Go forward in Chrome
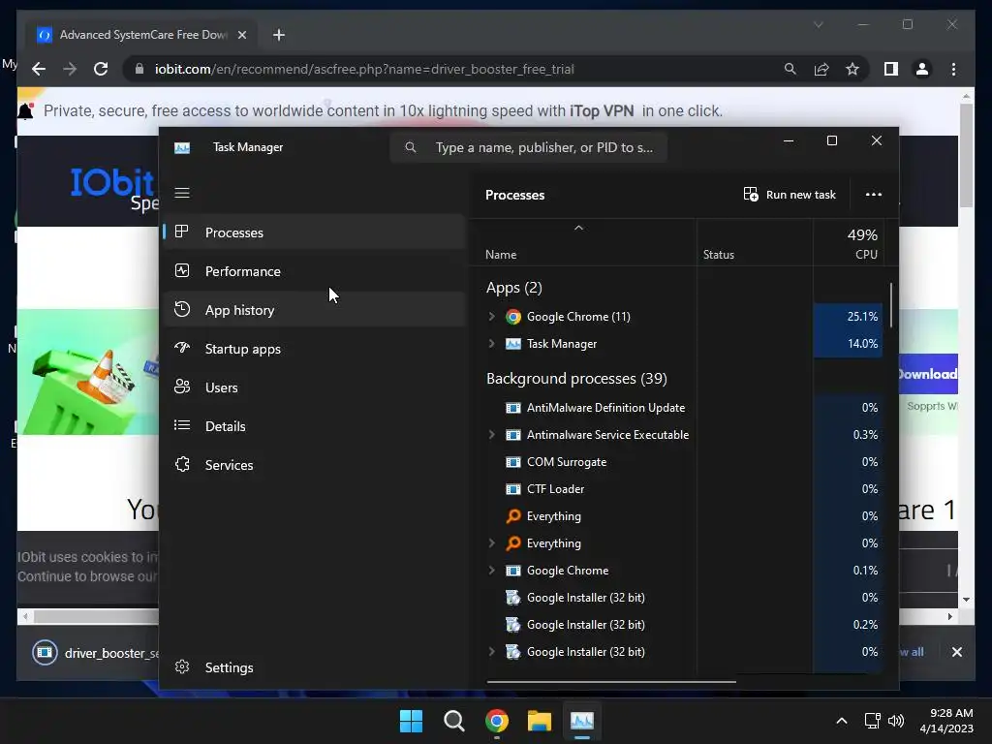The height and width of the screenshot is (744, 992). (70, 69)
